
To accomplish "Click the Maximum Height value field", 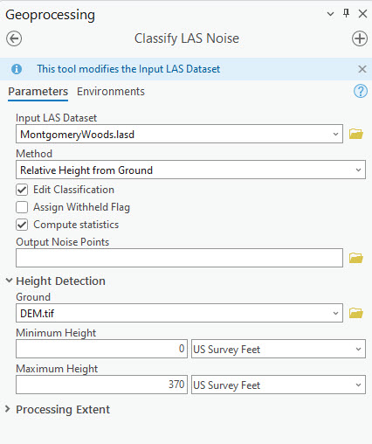I will pyautogui.click(x=101, y=385).
